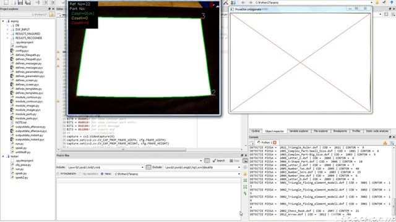
Task: Go forward in working directory history
Action: [250, 2]
